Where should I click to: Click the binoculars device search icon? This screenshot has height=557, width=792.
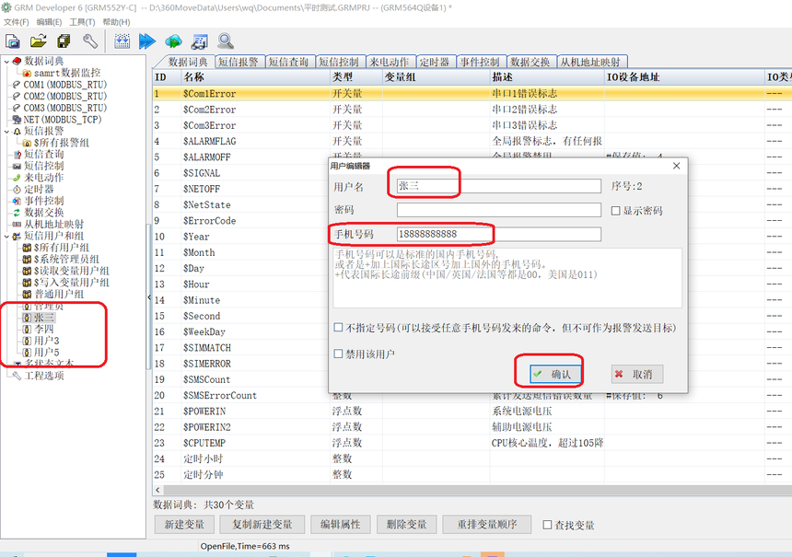[x=200, y=41]
